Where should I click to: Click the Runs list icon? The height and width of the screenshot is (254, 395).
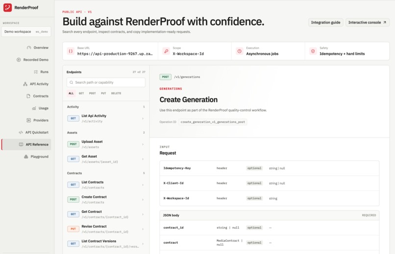[x=36, y=71]
